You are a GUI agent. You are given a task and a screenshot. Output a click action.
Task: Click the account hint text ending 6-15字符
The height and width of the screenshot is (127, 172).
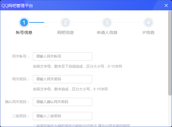coord(78,66)
